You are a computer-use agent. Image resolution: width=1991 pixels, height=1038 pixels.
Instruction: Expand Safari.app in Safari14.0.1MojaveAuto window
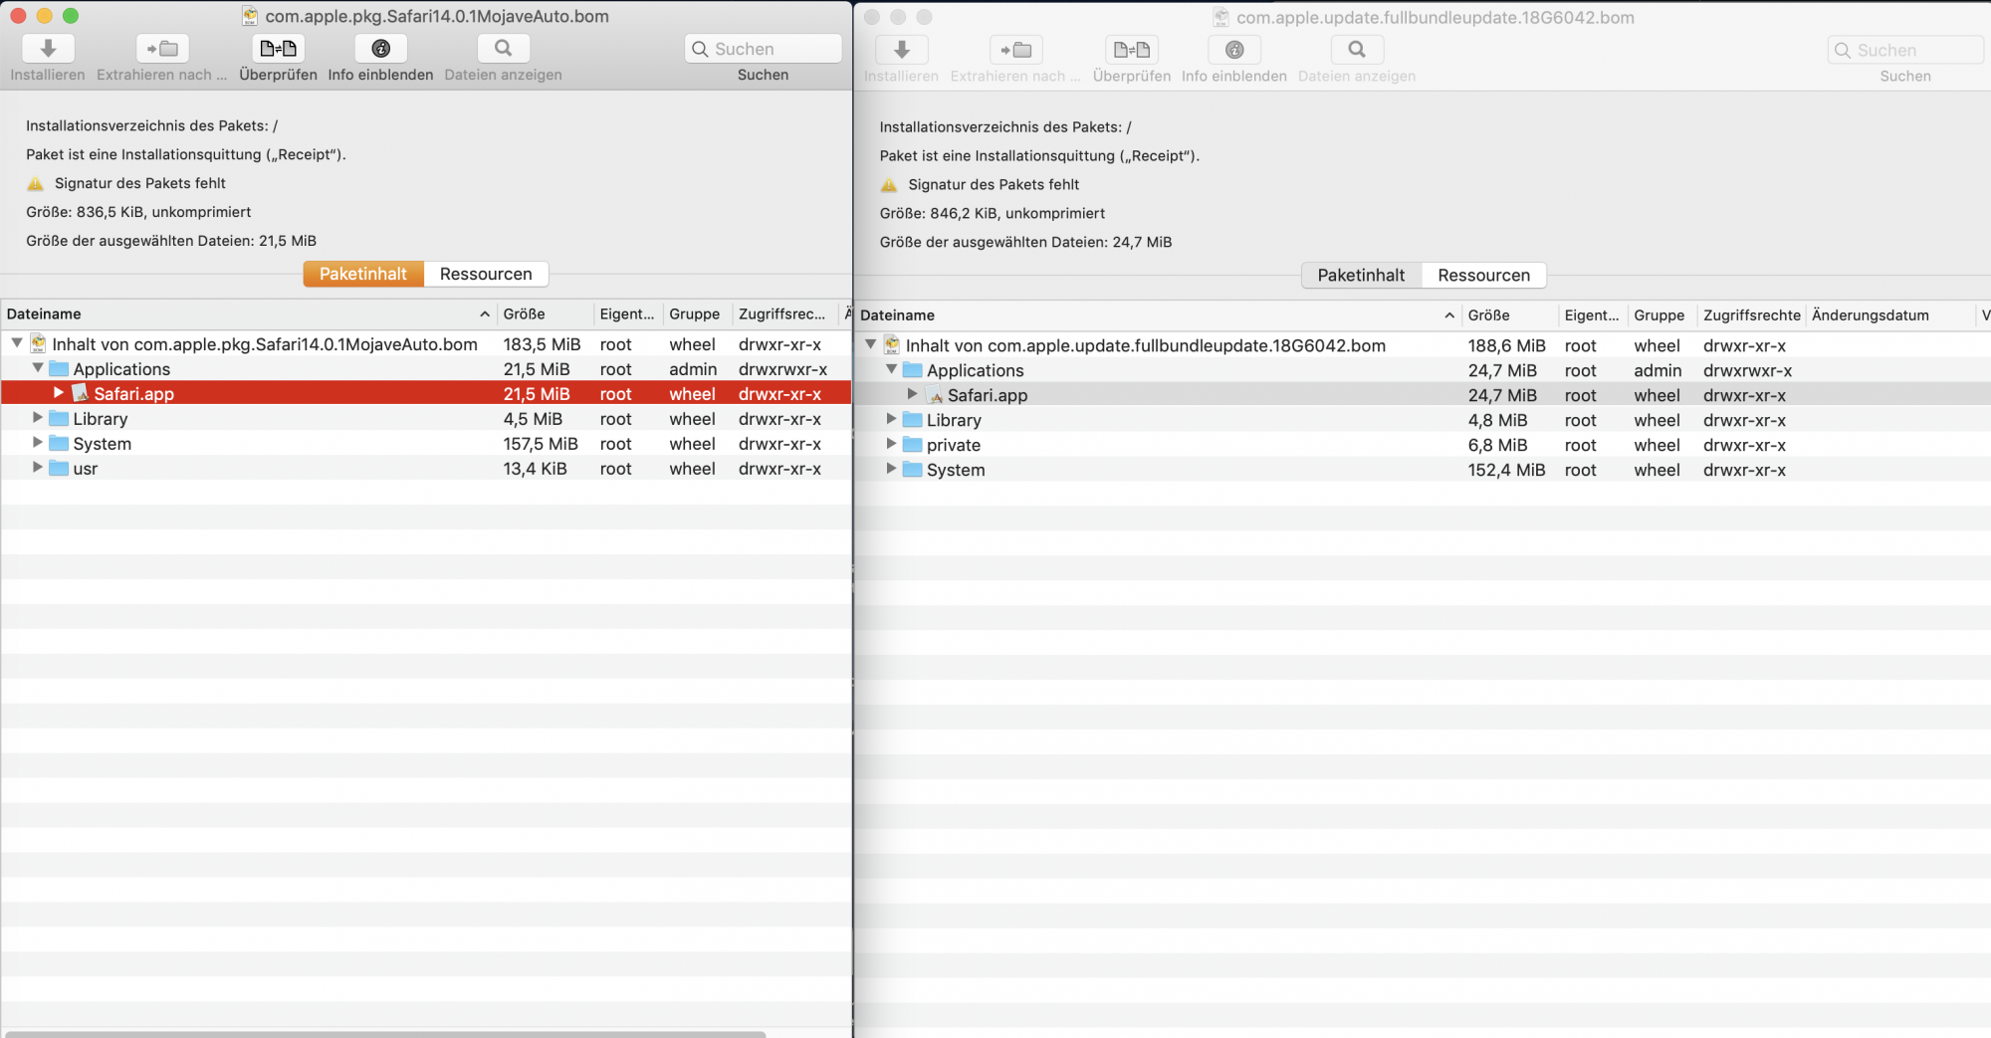point(59,393)
